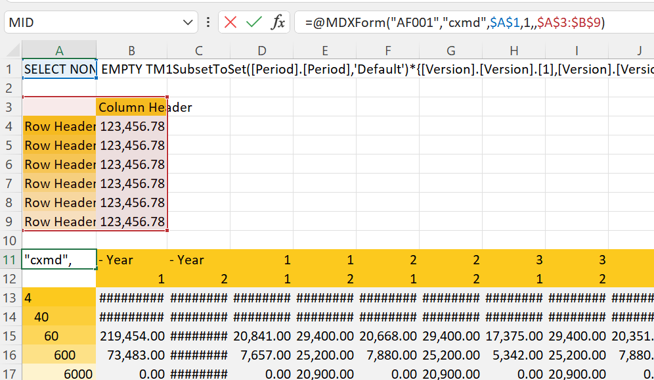Click the orange Column Header cell

point(131,107)
